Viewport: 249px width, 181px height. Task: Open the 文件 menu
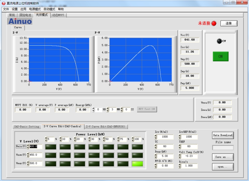pos(6,9)
